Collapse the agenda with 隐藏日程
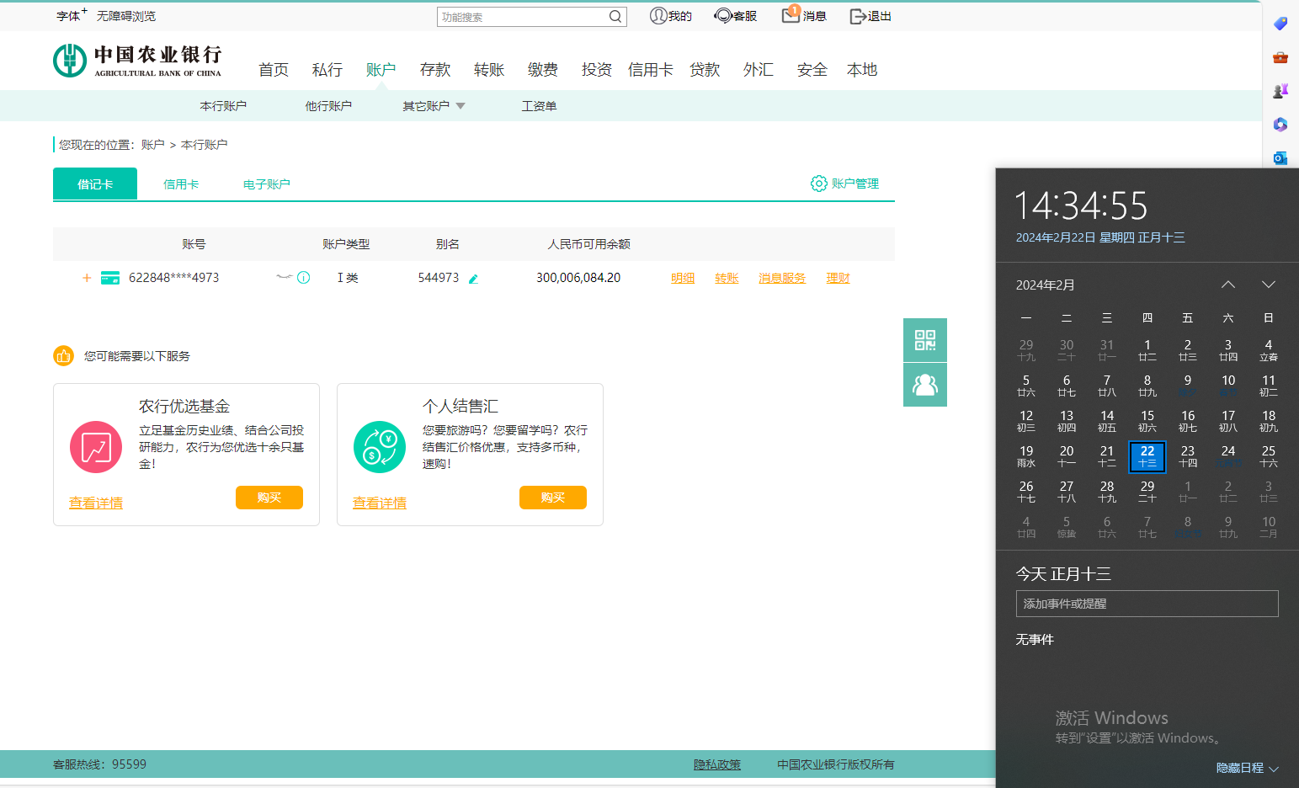1299x788 pixels. pos(1247,768)
